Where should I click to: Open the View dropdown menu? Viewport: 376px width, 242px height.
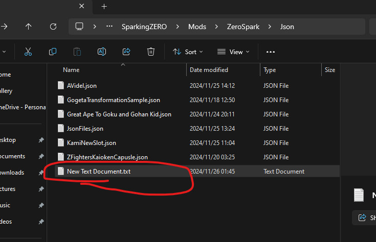tap(233, 52)
